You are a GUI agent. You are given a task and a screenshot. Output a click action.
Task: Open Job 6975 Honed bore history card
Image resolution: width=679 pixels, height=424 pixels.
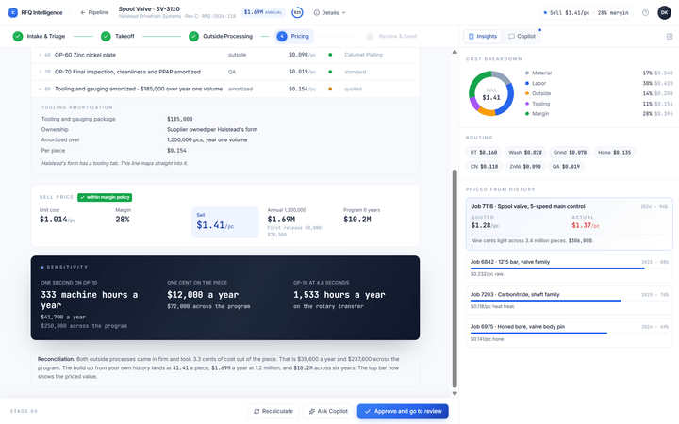click(569, 333)
